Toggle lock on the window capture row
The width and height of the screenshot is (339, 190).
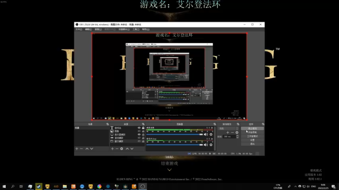pyautogui.click(x=143, y=141)
